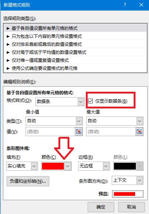This screenshot has width=149, height=214.
Task: Open the 格式样式 数据条 dropdown
Action: tap(60, 102)
